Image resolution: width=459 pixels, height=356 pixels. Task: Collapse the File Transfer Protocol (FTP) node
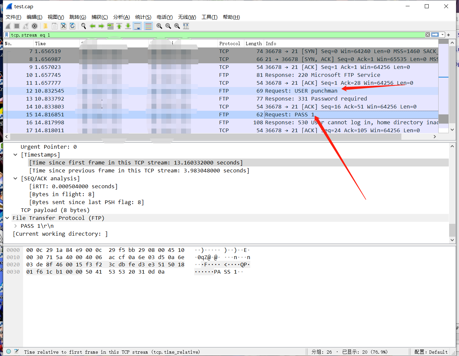pos(7,218)
